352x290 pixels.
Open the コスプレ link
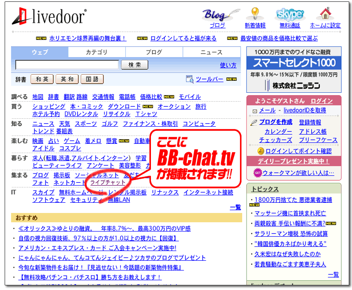pos(70,148)
